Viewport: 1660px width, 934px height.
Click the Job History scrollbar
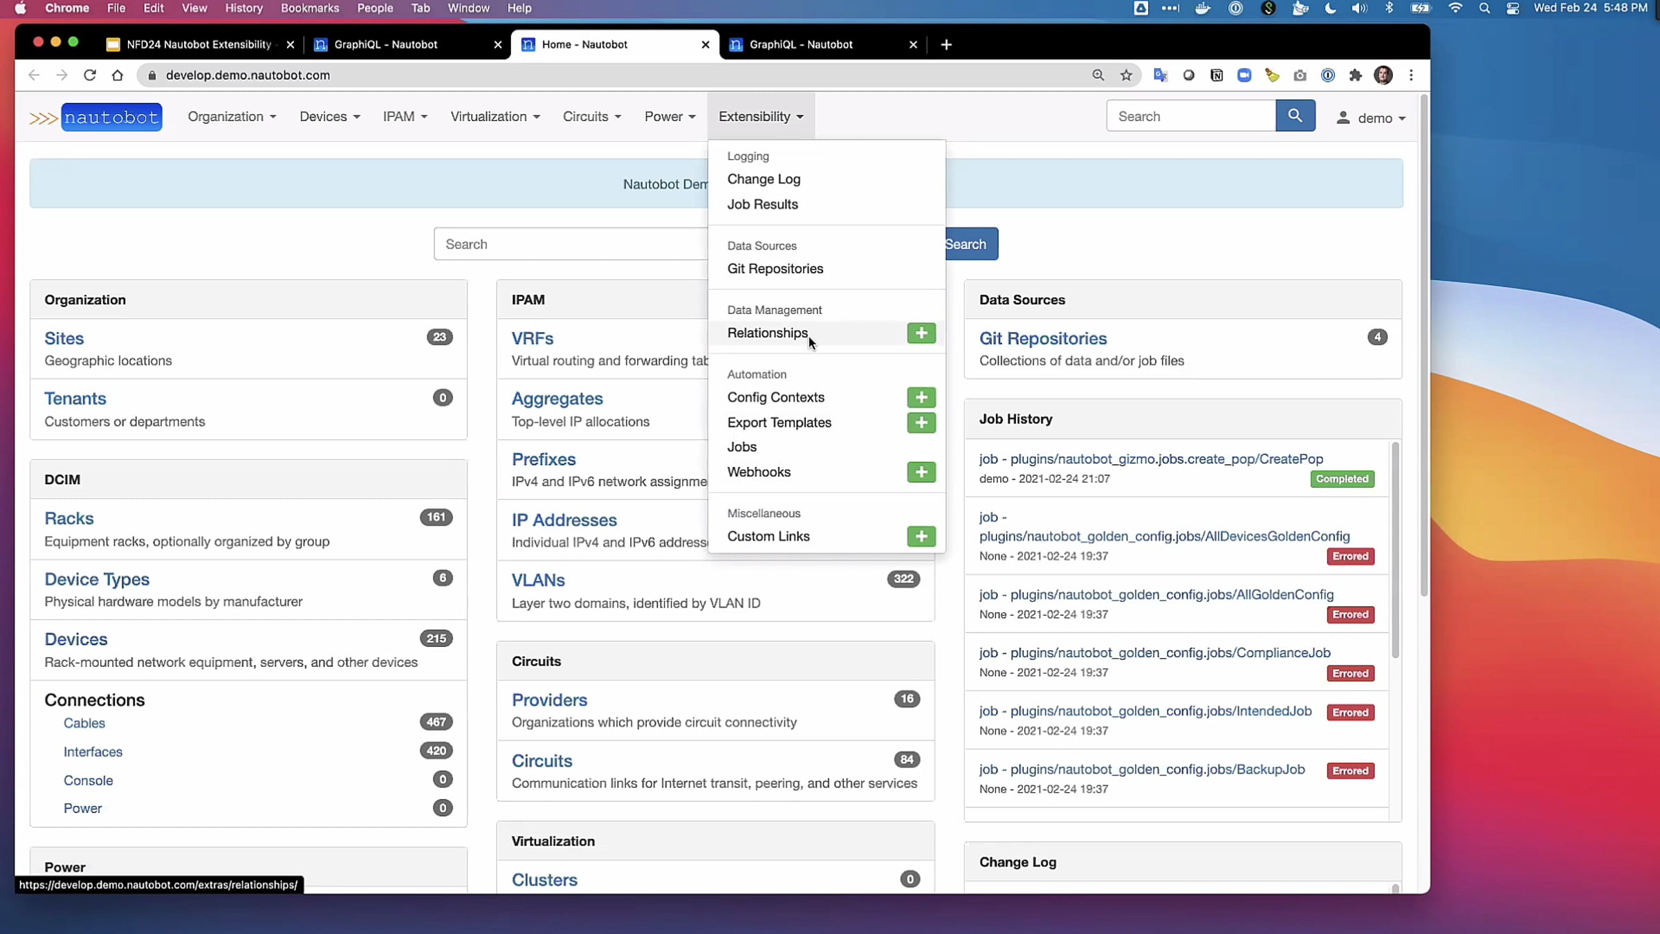[x=1394, y=550]
